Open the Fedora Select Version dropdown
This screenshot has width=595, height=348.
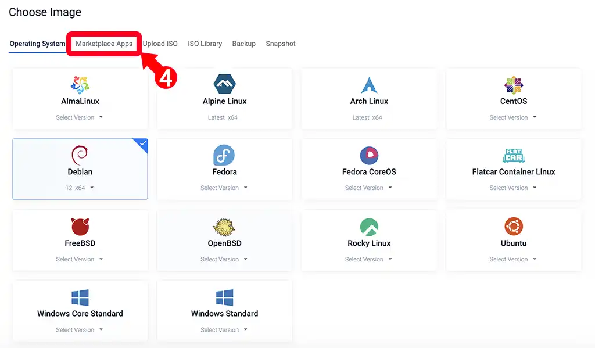(224, 188)
